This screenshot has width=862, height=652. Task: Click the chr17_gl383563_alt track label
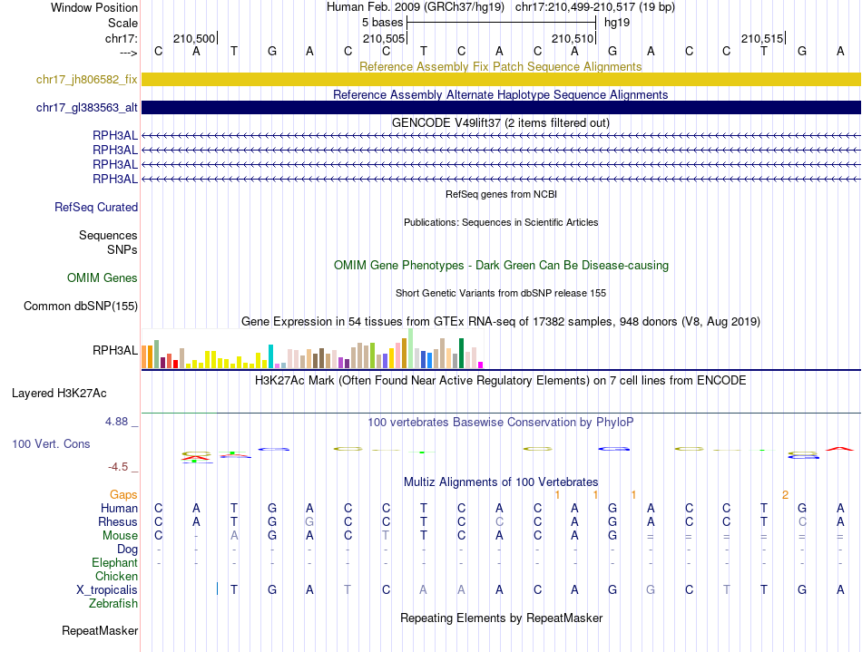point(86,108)
